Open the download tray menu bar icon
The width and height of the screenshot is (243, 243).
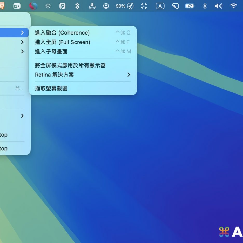[x=92, y=6]
